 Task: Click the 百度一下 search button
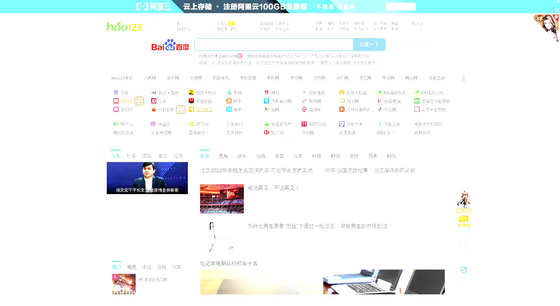[369, 45]
